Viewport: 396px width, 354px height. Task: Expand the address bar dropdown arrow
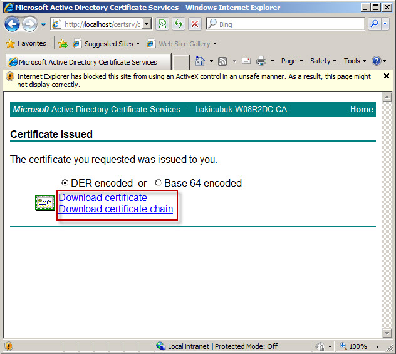(147, 24)
